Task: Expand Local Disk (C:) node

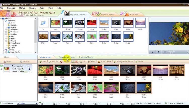Action: [x=6, y=52]
